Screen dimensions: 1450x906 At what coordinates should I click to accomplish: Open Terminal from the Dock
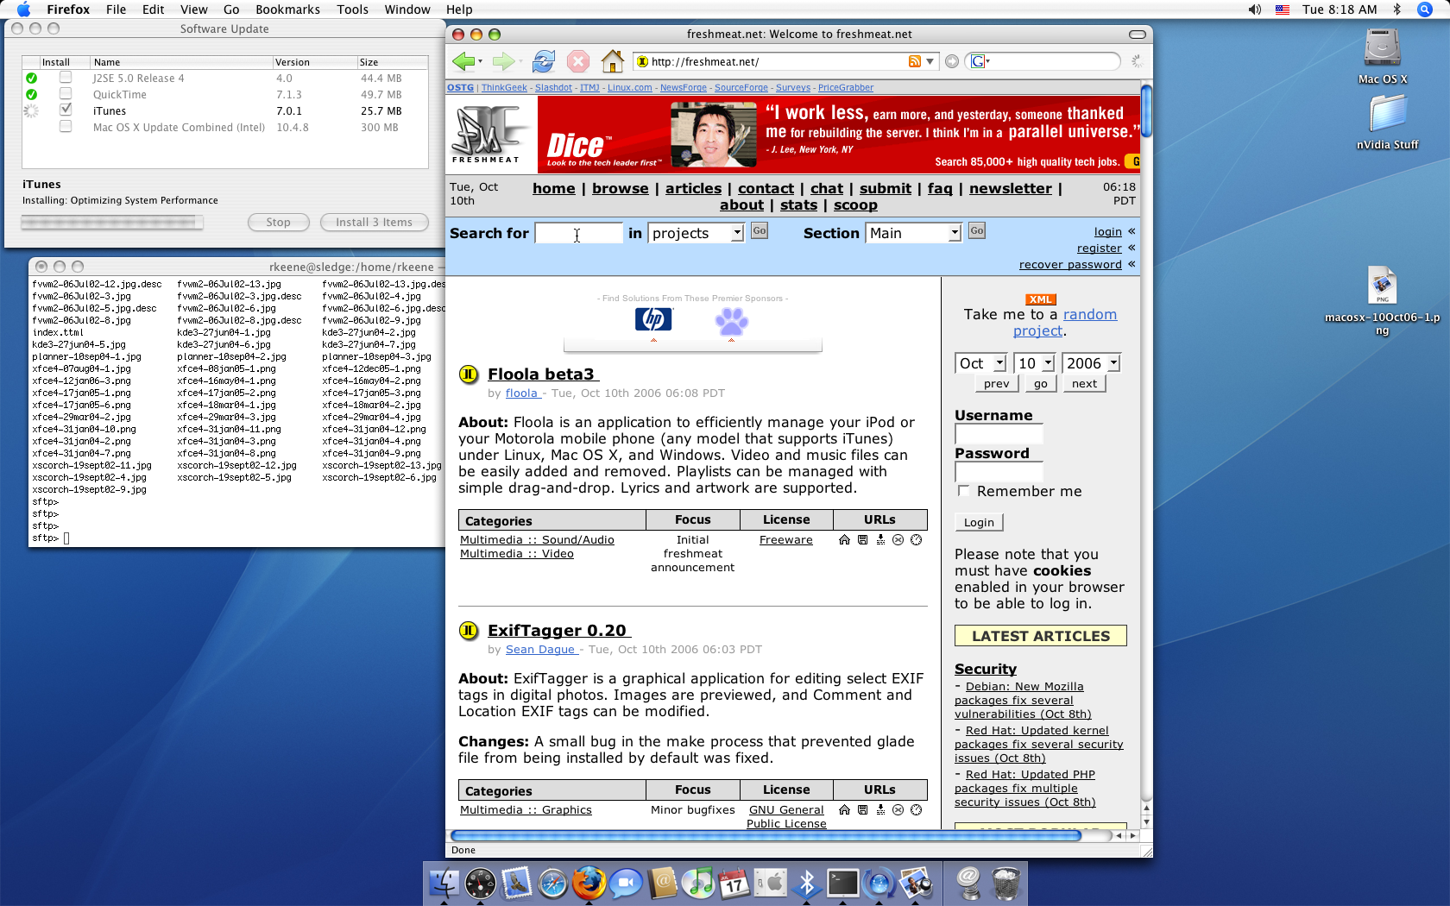[842, 883]
